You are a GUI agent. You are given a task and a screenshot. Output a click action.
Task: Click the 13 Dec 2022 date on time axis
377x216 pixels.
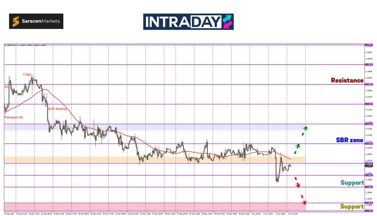point(9,213)
